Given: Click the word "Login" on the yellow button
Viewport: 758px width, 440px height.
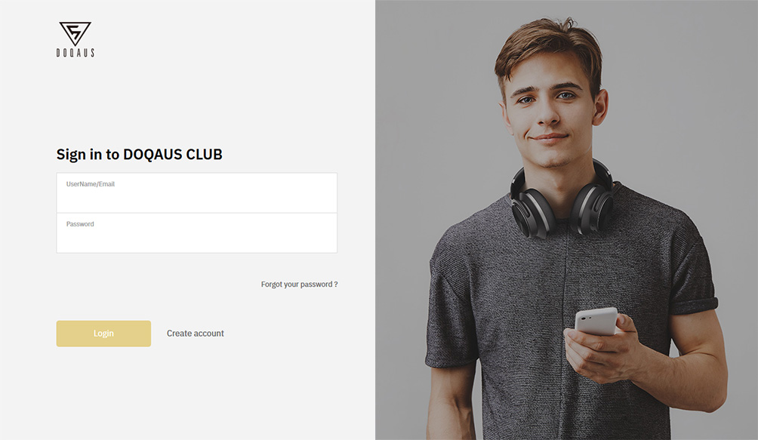Looking at the screenshot, I should pyautogui.click(x=103, y=334).
